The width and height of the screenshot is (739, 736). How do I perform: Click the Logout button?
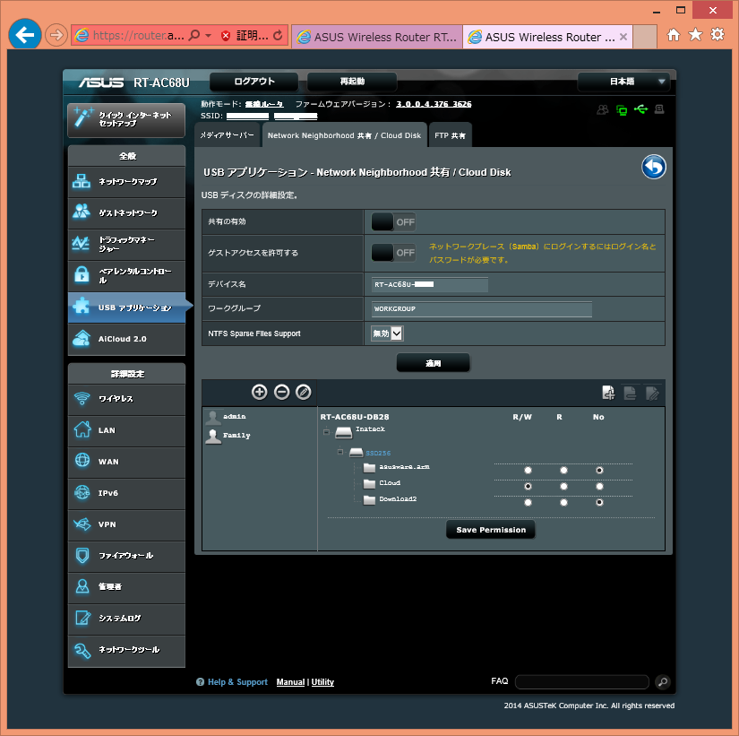tap(254, 82)
